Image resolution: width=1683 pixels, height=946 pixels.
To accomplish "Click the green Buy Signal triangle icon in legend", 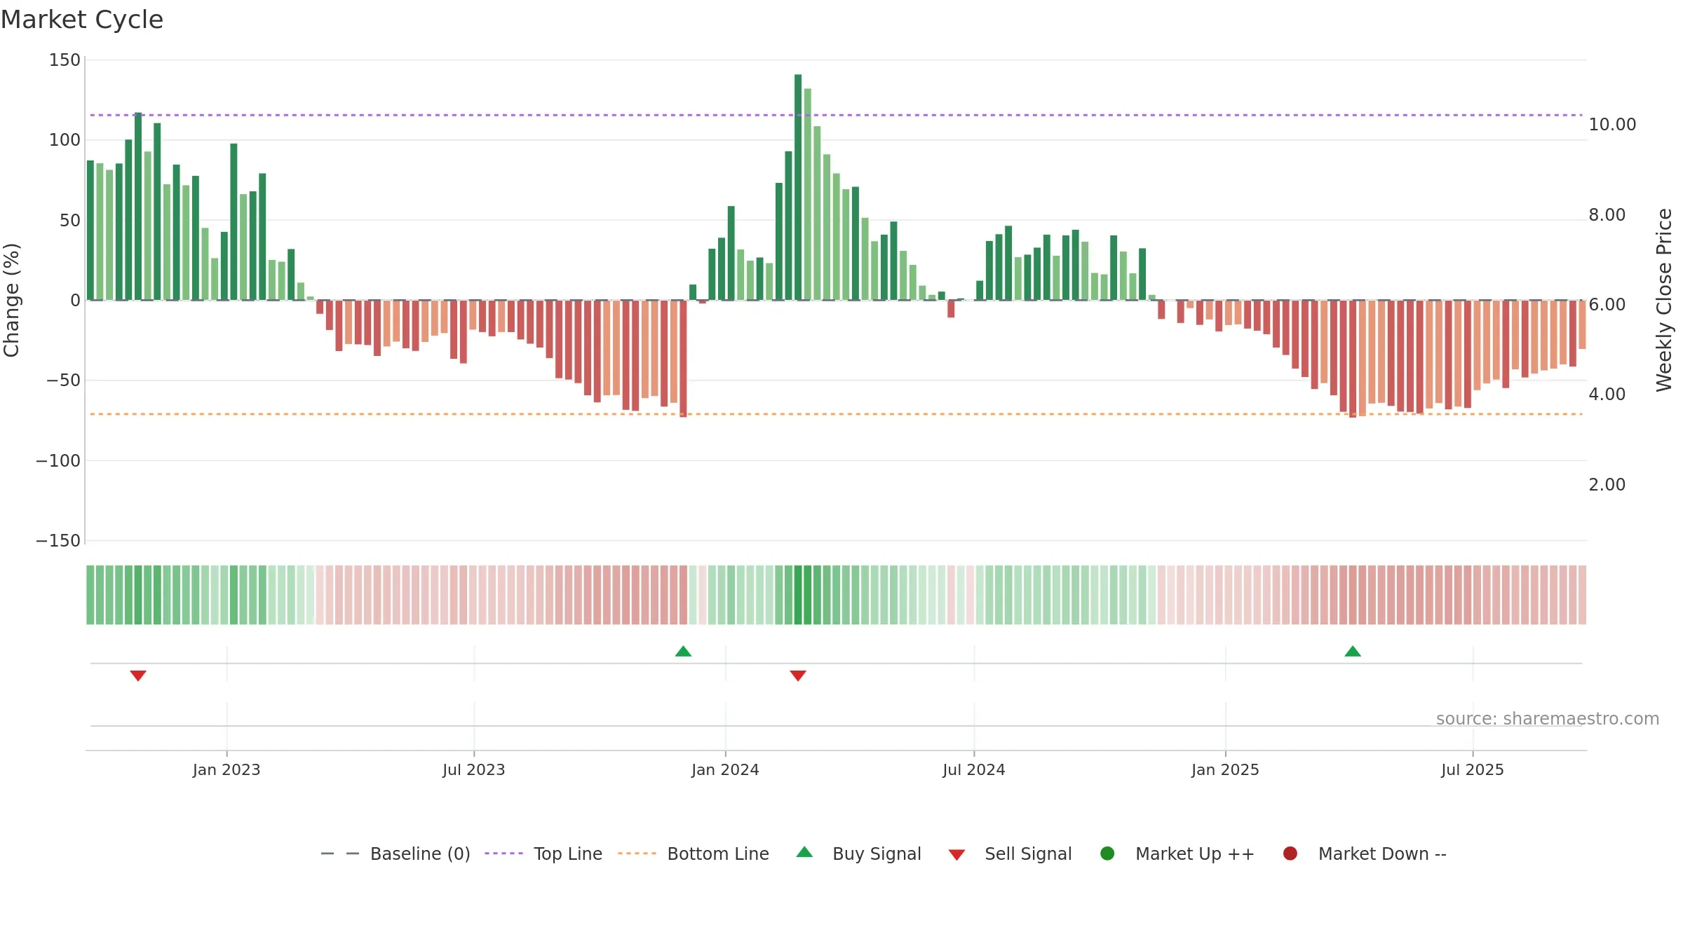I will point(805,852).
